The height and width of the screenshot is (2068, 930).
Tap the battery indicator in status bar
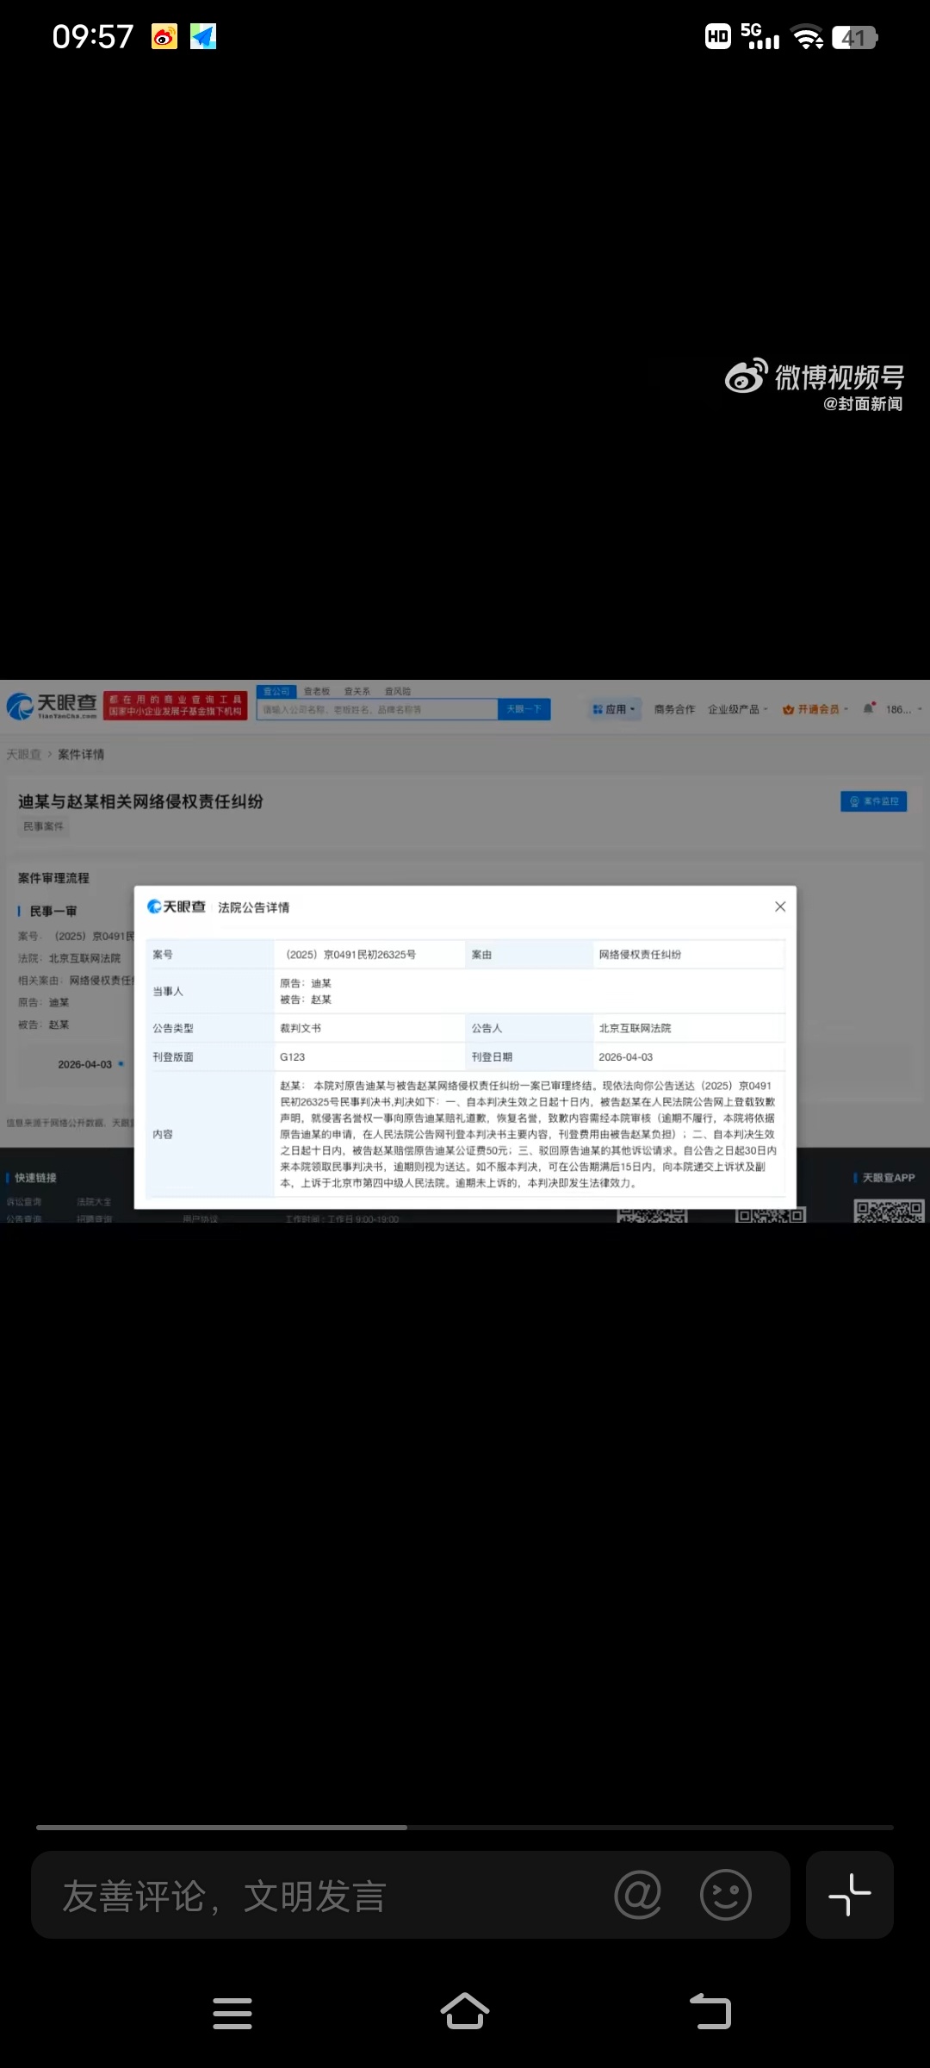[855, 38]
